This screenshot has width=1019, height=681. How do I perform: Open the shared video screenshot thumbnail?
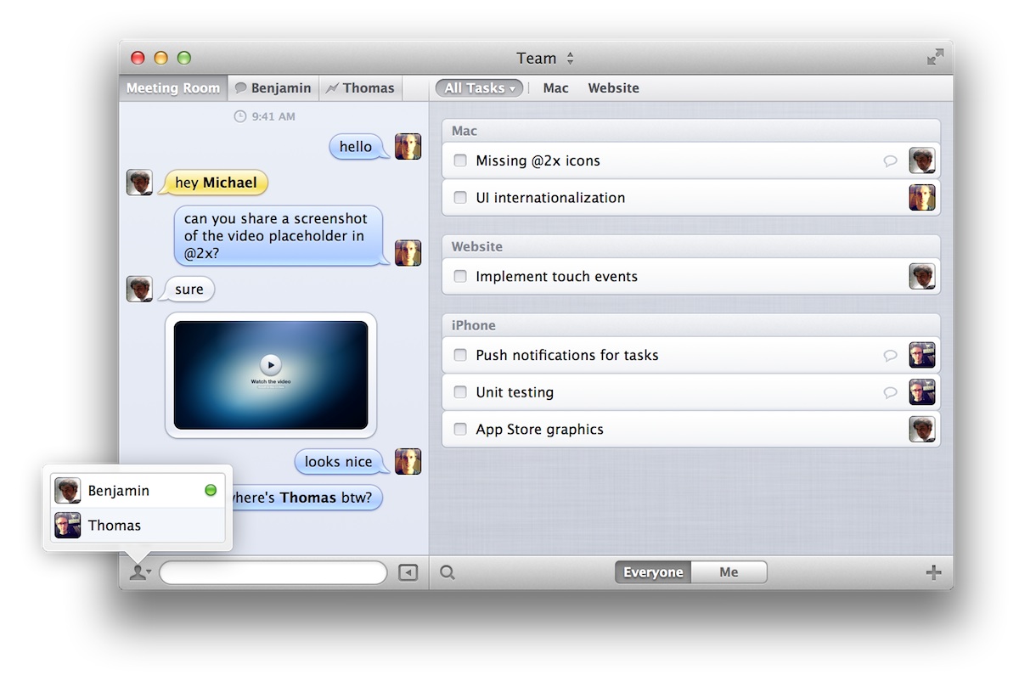point(271,375)
